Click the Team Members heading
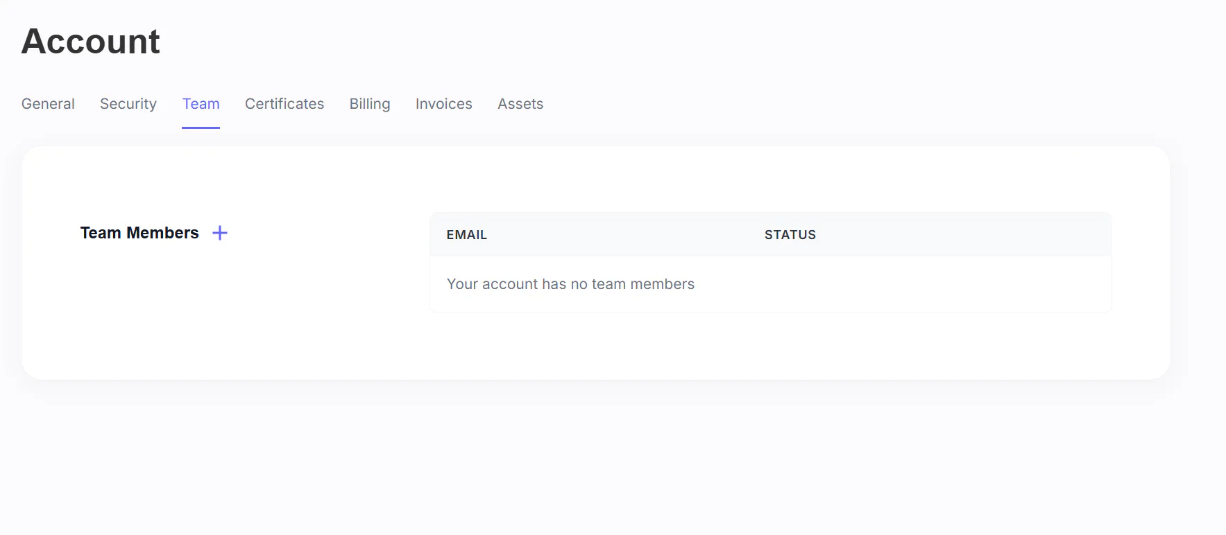The height and width of the screenshot is (535, 1226). [139, 233]
